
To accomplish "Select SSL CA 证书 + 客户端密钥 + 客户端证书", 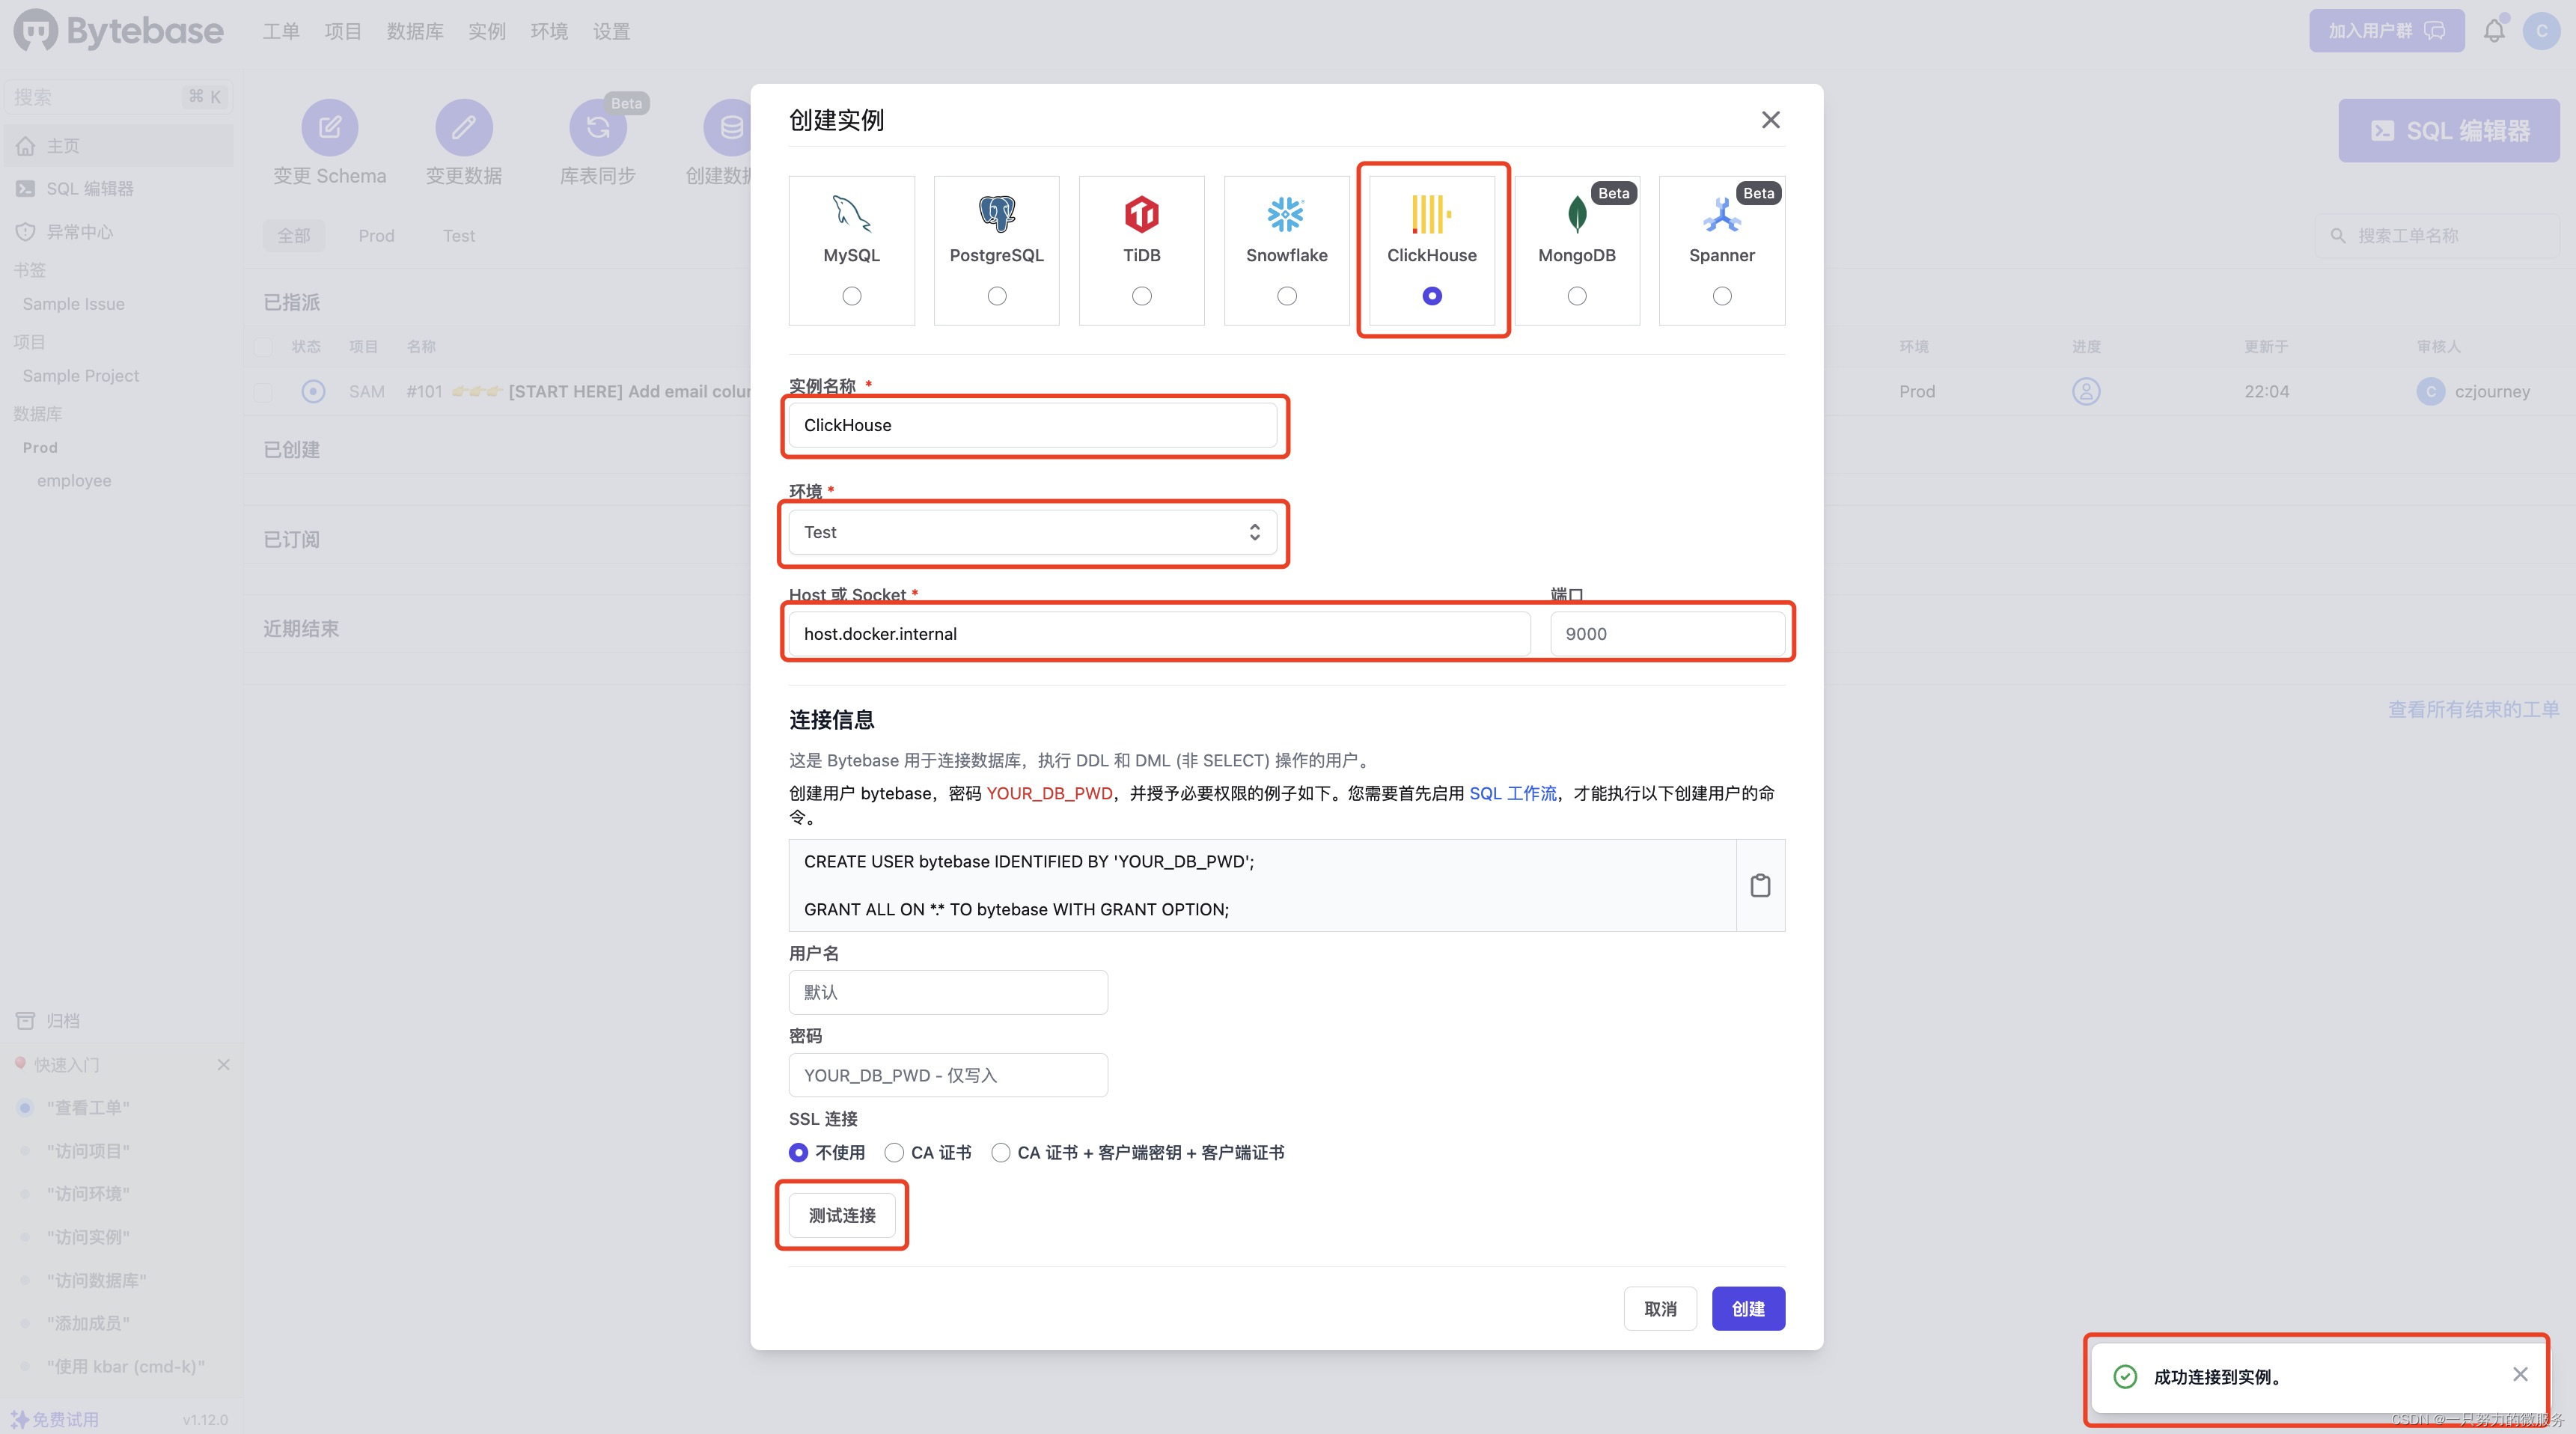I will (x=1000, y=1152).
